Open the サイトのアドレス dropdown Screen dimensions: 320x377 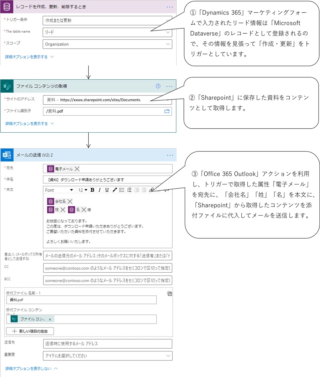pos(107,100)
